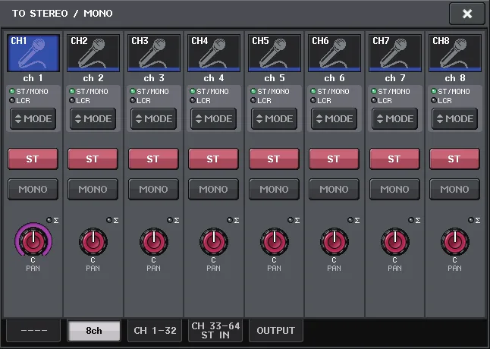Click the blank dashed tab
This screenshot has height=349, width=490.
point(33,331)
